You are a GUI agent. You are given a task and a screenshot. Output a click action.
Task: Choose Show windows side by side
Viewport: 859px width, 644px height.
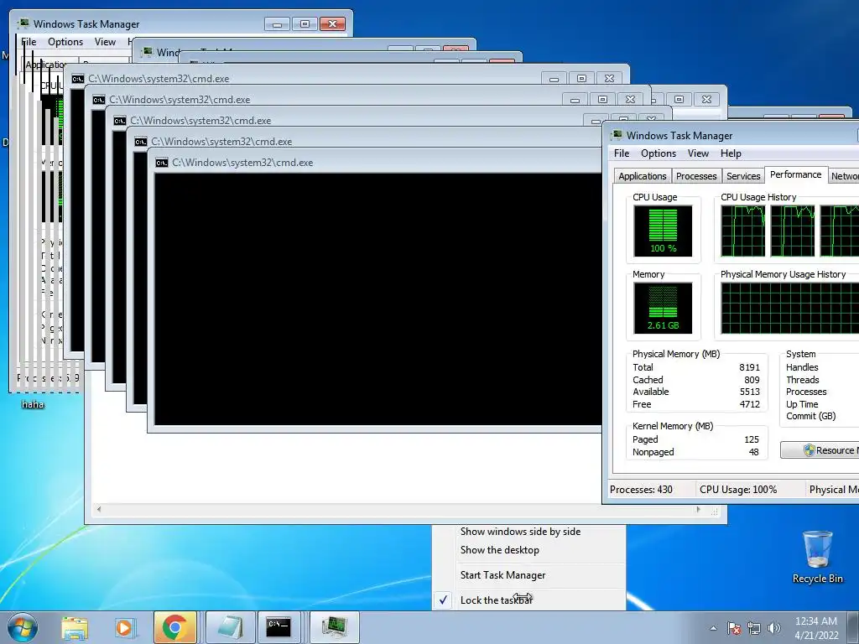pyautogui.click(x=520, y=531)
